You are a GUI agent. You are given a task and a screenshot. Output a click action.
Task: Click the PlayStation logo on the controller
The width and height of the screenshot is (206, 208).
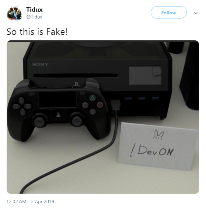tap(58, 115)
